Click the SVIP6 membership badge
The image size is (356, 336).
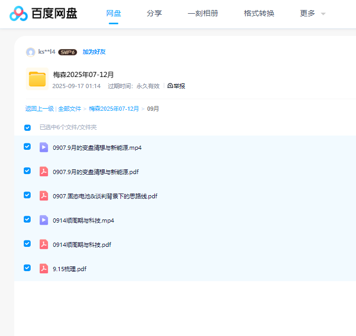tap(68, 52)
